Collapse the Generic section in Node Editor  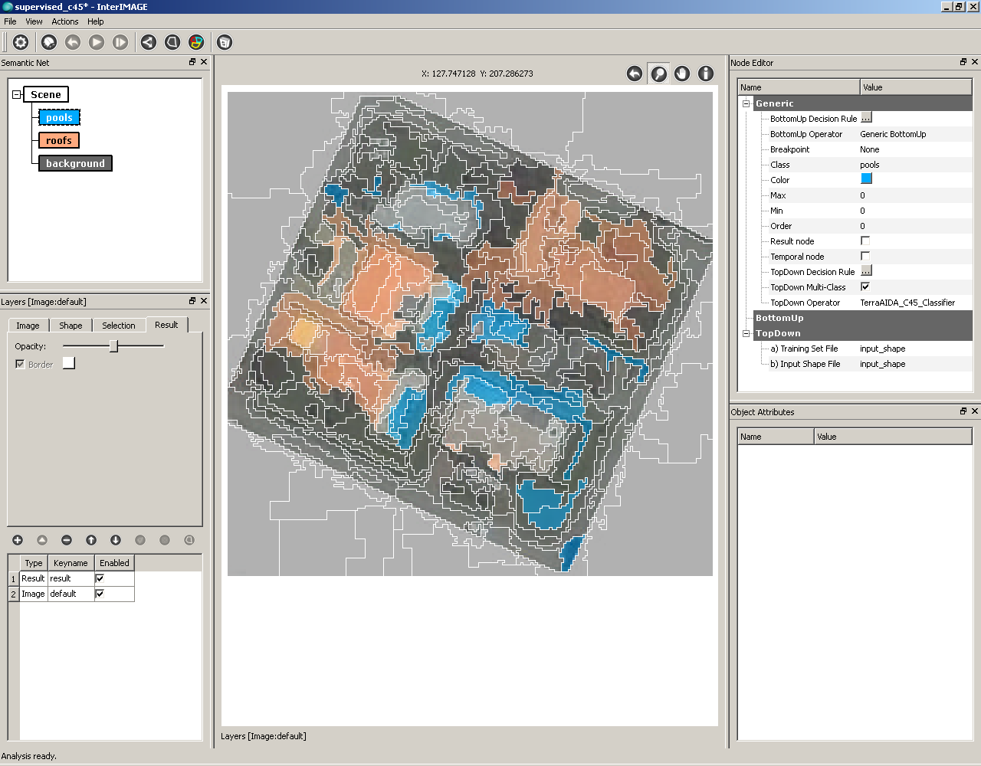[x=746, y=103]
